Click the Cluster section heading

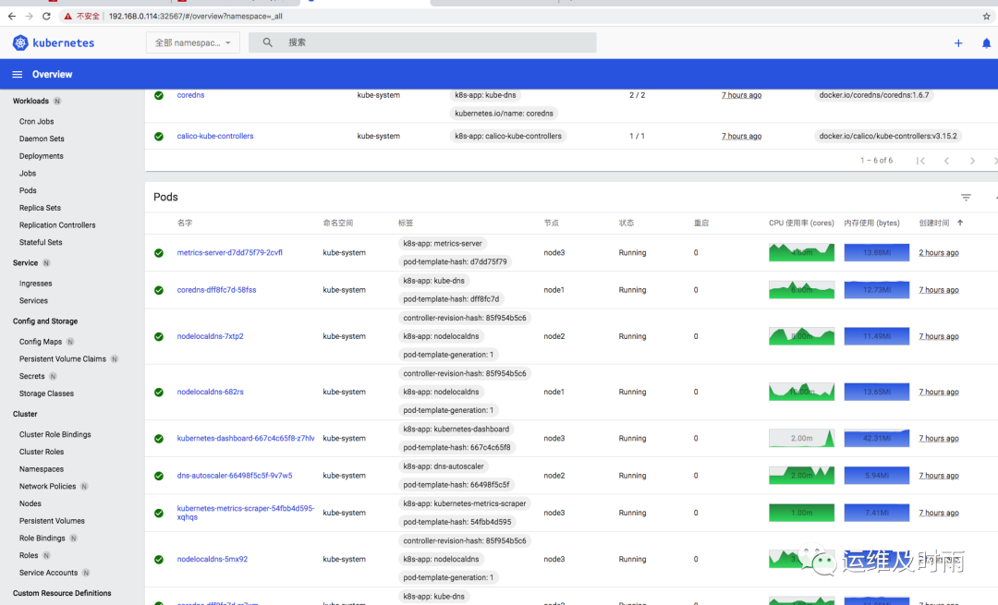coord(25,414)
